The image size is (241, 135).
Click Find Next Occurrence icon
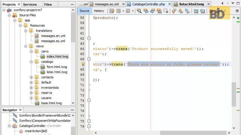coord(153,11)
